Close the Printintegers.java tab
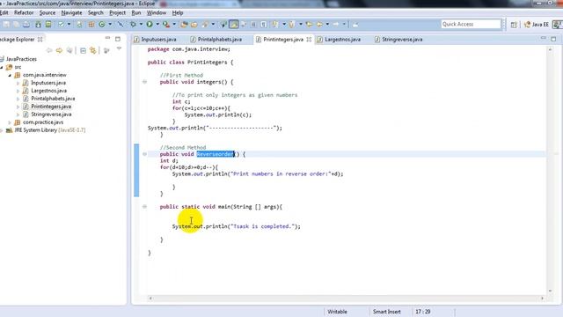 309,39
